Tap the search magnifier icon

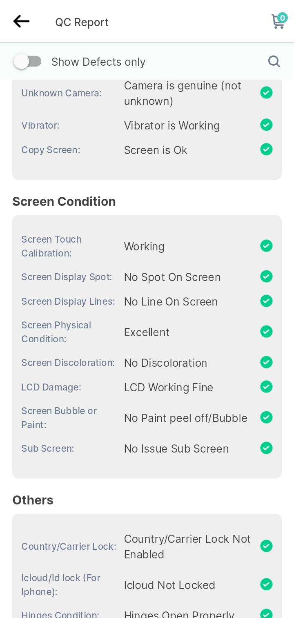[274, 61]
